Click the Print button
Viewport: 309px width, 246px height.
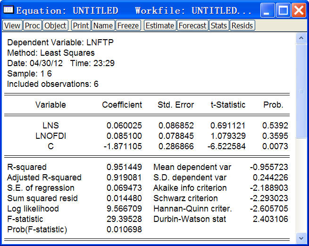click(x=81, y=25)
